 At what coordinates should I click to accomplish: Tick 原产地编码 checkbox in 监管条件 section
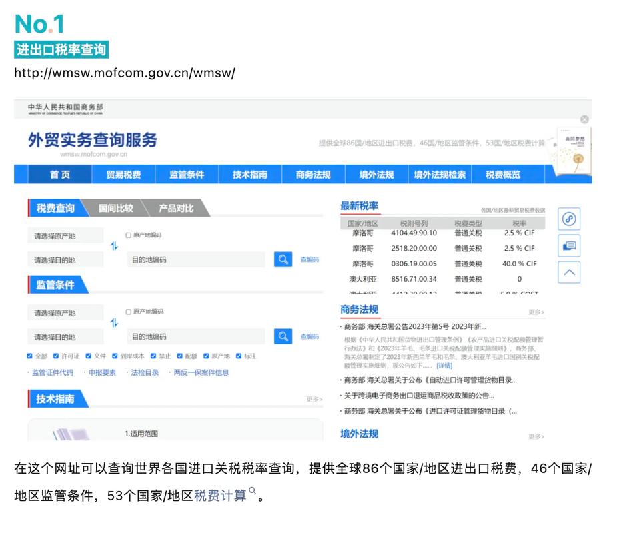pos(128,312)
